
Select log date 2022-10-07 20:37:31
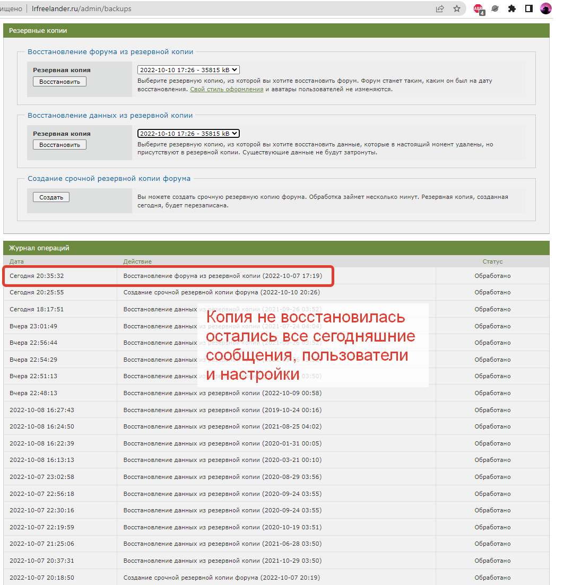[42, 561]
